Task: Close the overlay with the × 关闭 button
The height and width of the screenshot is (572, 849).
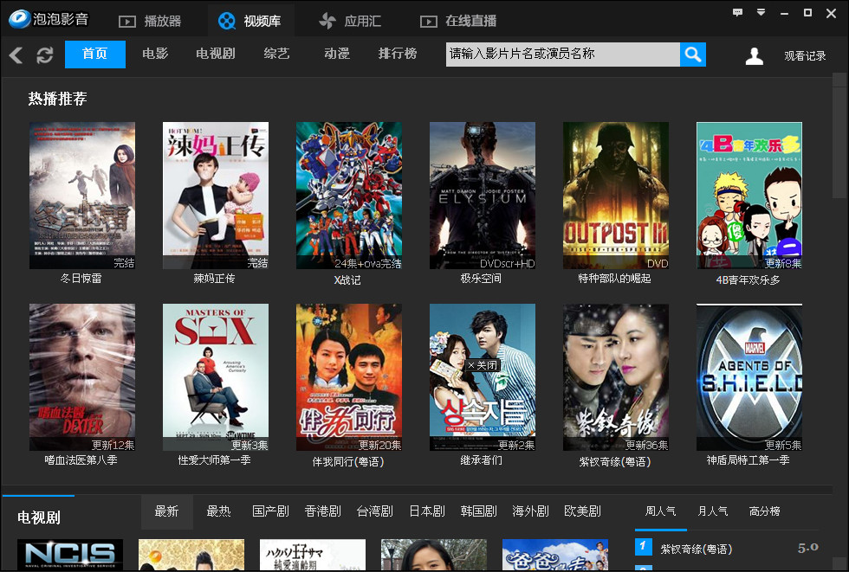Action: click(x=483, y=365)
